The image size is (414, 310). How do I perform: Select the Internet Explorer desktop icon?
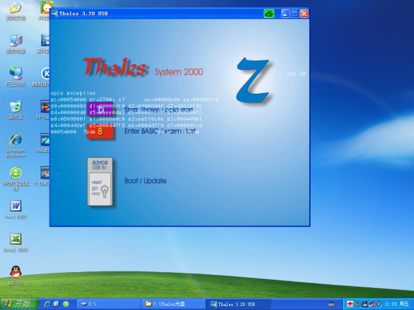click(x=16, y=145)
